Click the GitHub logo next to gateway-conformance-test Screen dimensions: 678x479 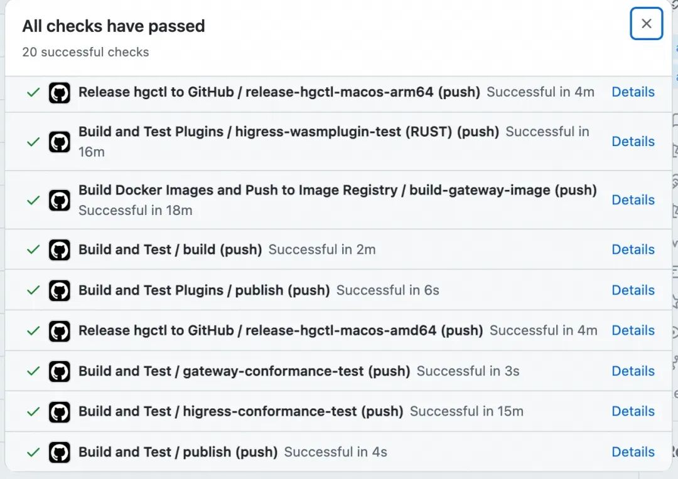(60, 371)
